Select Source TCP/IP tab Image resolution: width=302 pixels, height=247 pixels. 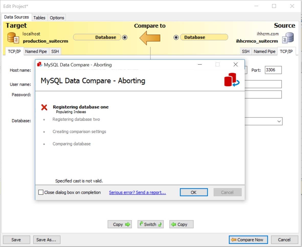coord(286,51)
